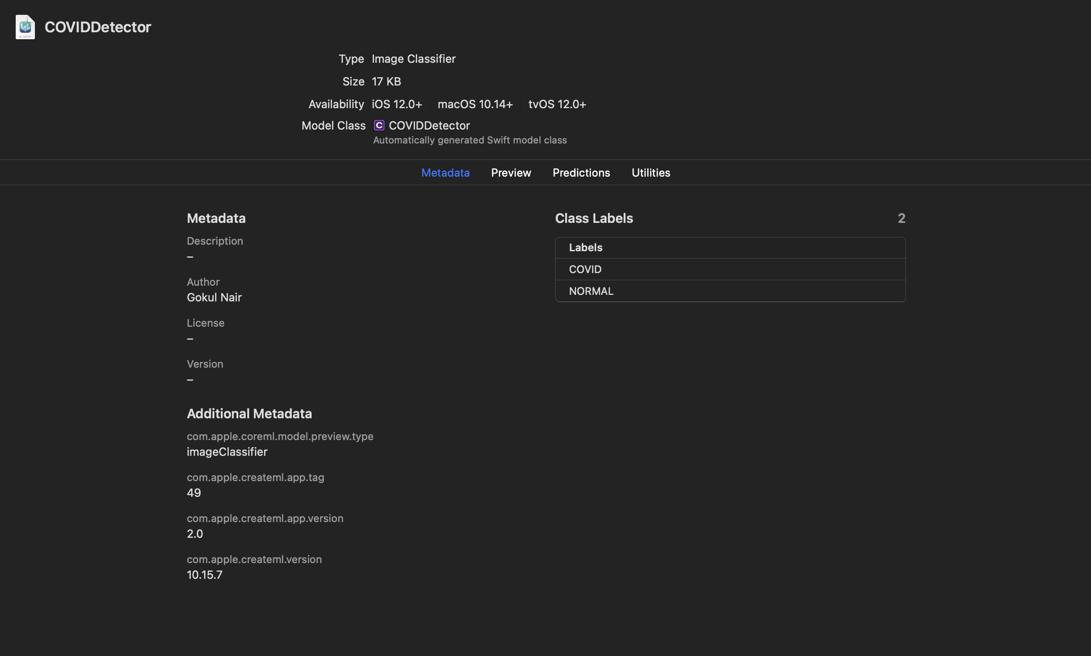This screenshot has height=656, width=1091.
Task: Open the Utilities tab
Action: tap(651, 173)
